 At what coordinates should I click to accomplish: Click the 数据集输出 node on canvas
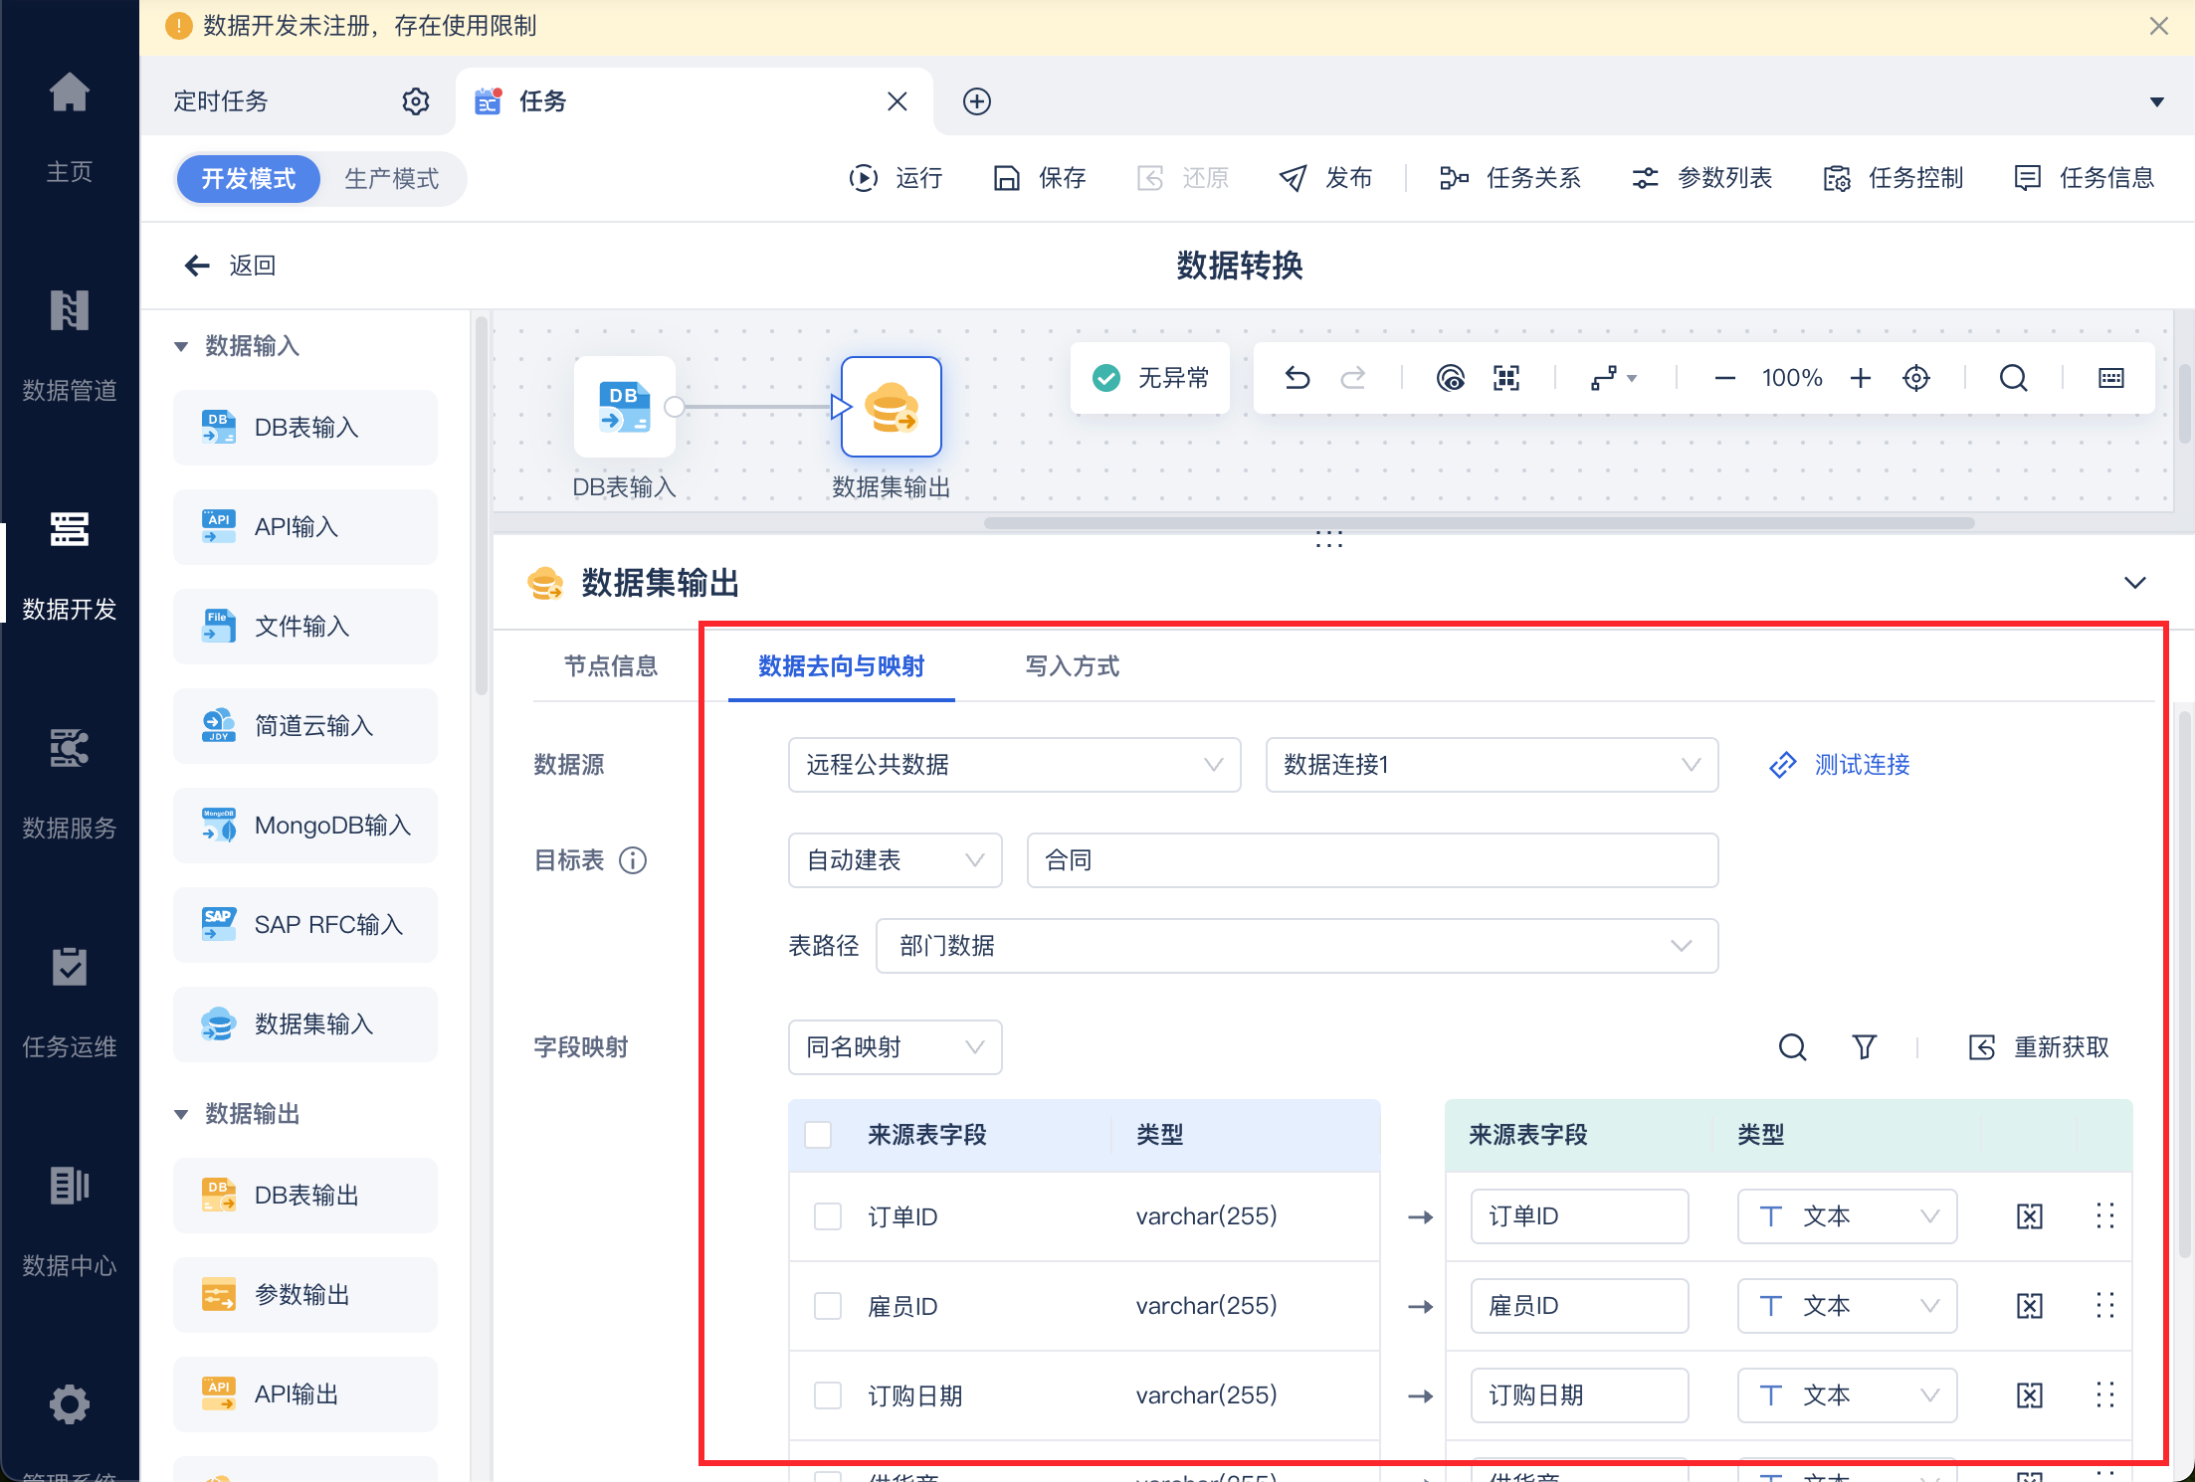[891, 407]
